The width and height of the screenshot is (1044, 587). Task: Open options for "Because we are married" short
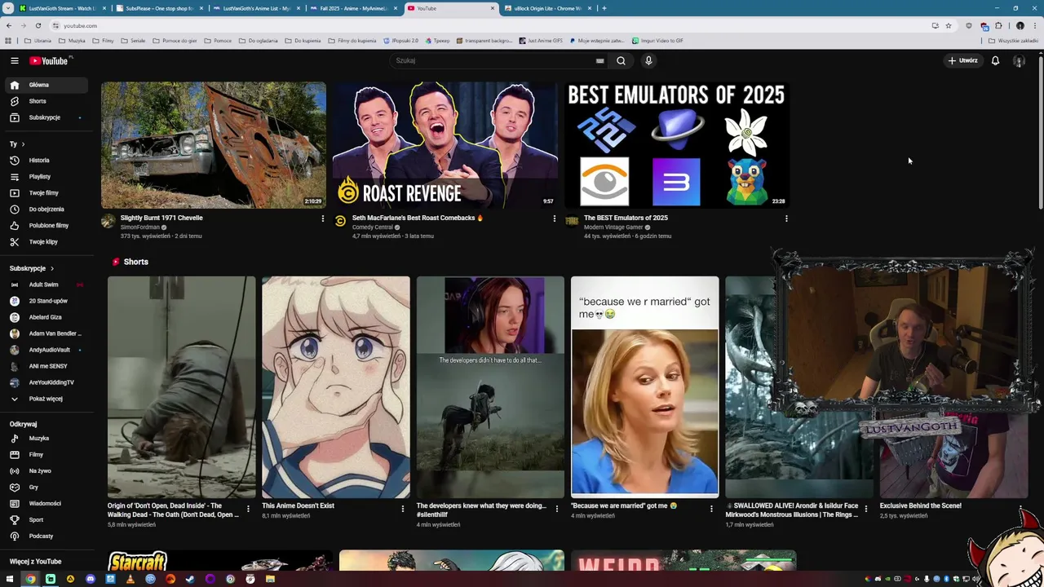coord(711,509)
